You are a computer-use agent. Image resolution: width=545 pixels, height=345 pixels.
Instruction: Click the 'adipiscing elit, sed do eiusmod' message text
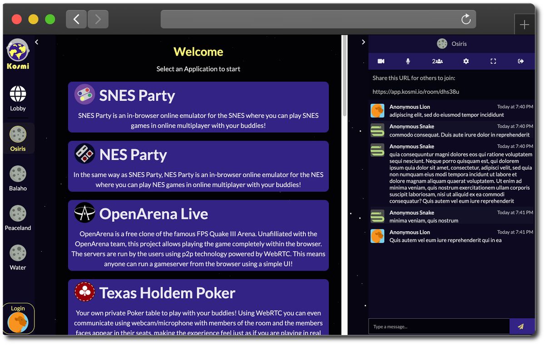tap(447, 115)
